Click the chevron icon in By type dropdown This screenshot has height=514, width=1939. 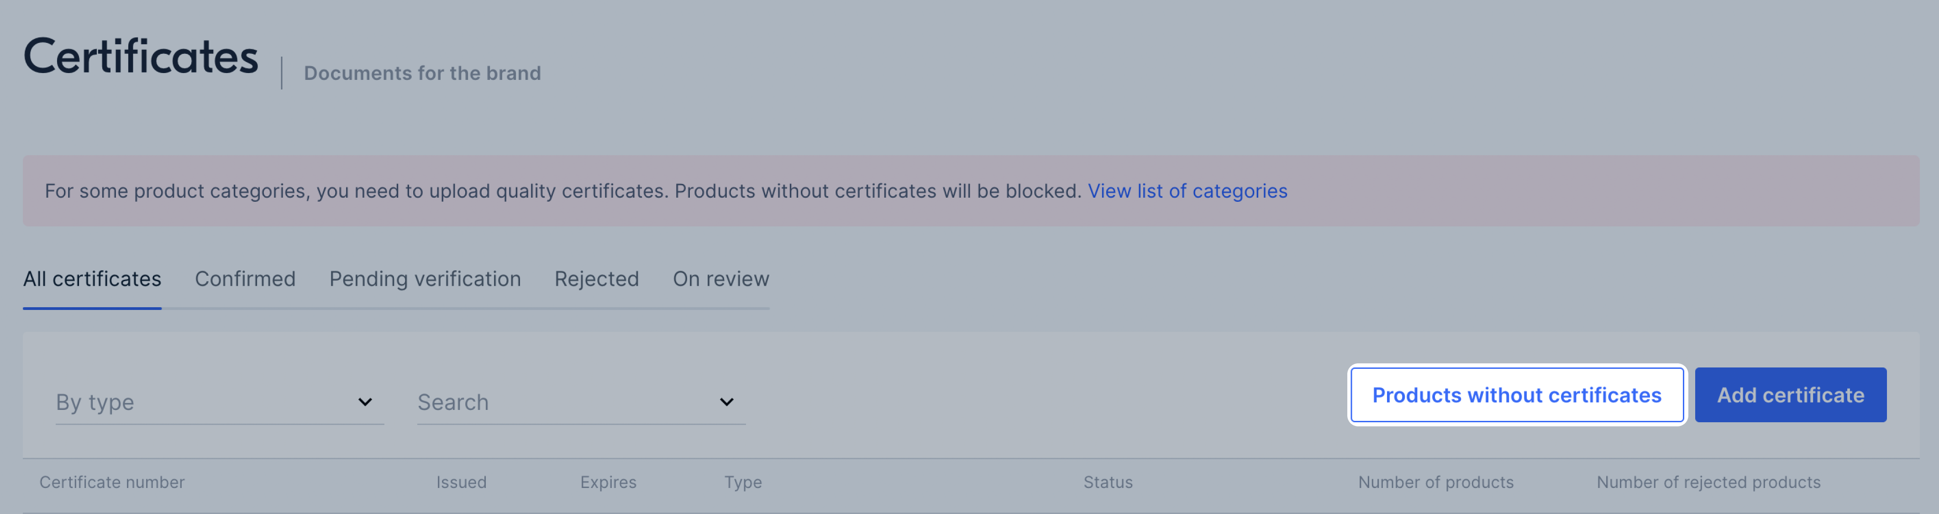(365, 402)
